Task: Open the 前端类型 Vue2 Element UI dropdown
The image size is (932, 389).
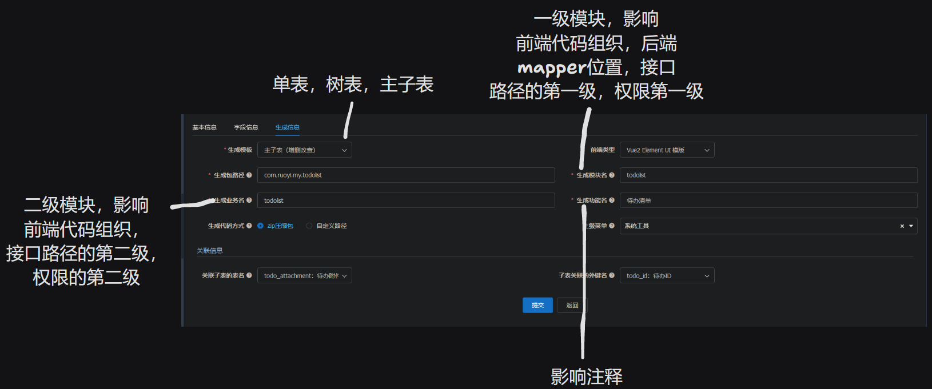Action: pos(667,150)
